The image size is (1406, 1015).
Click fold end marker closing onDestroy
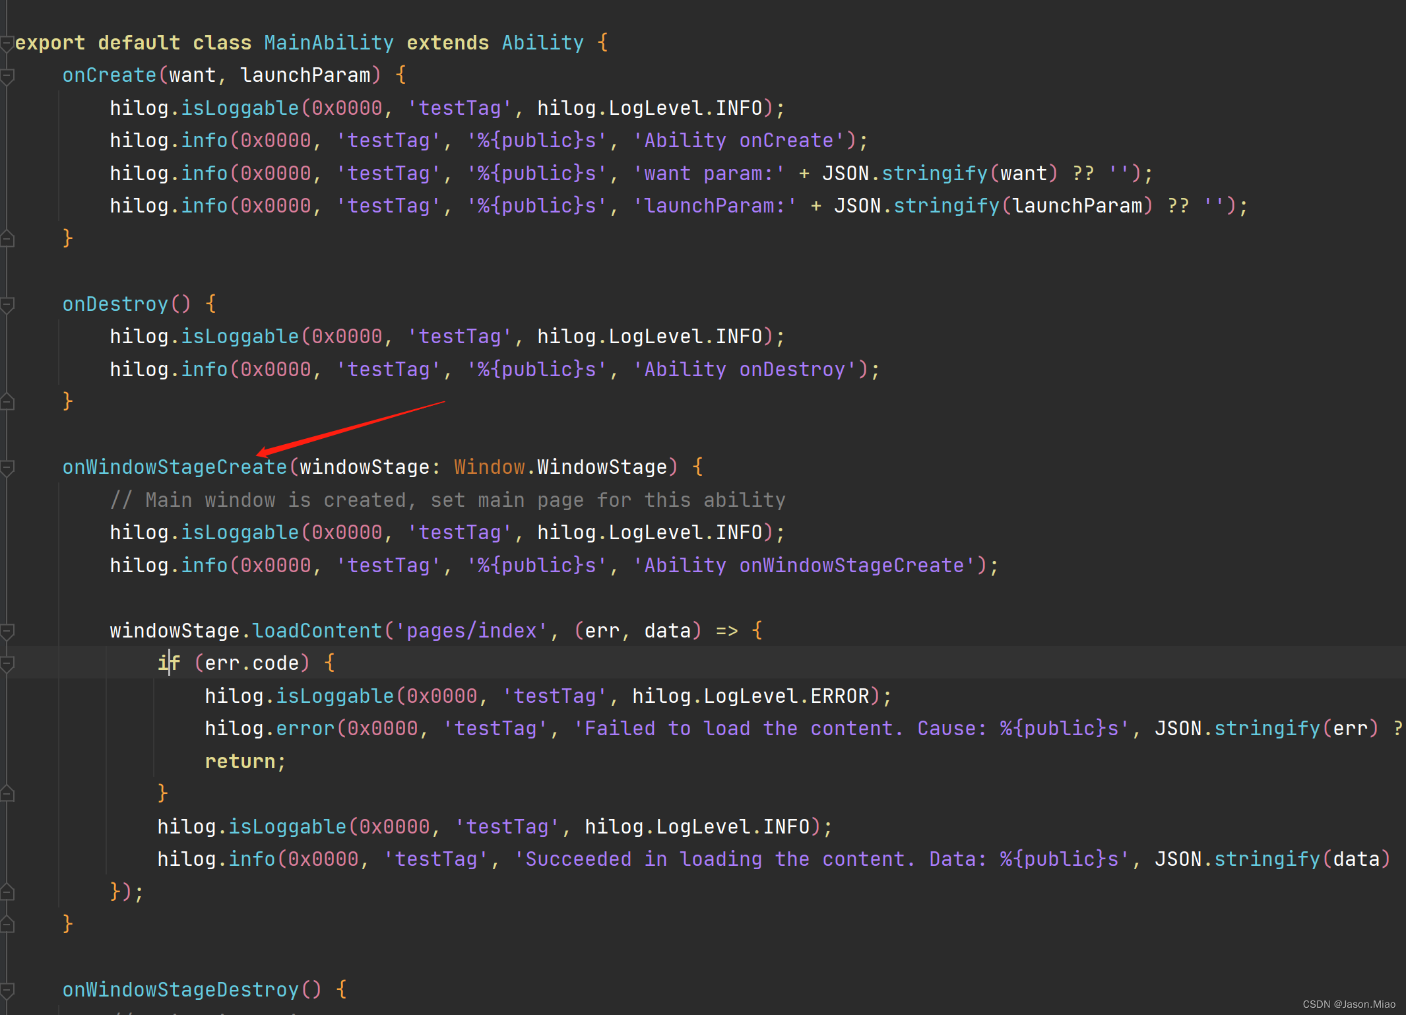(7, 401)
